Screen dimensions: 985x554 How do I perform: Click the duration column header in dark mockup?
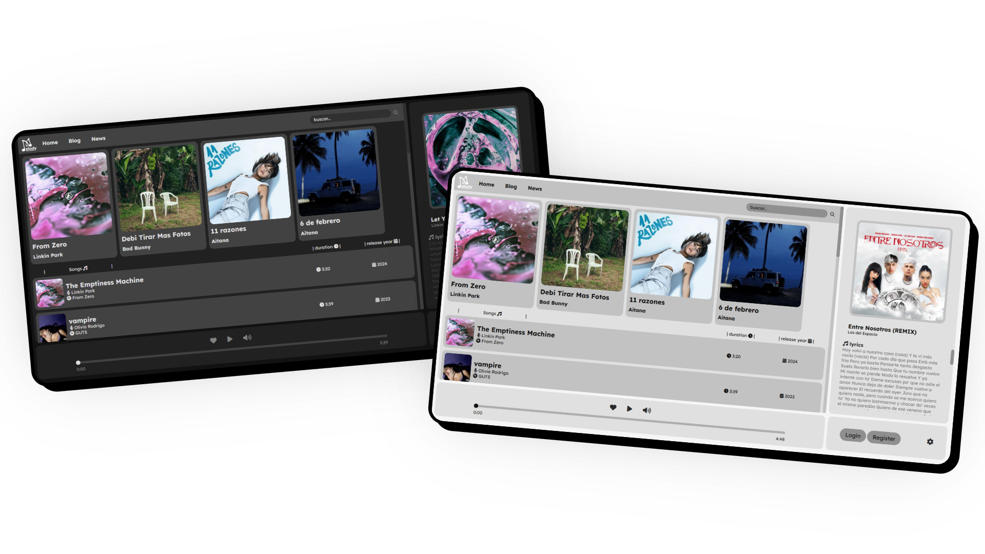(x=326, y=247)
